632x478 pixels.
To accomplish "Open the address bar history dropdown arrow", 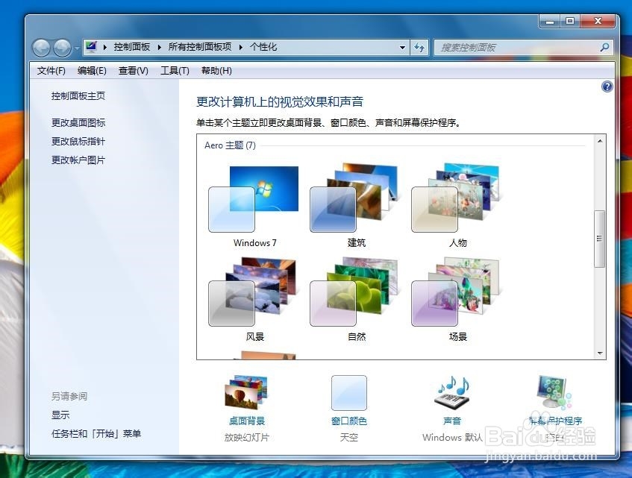I will [402, 47].
